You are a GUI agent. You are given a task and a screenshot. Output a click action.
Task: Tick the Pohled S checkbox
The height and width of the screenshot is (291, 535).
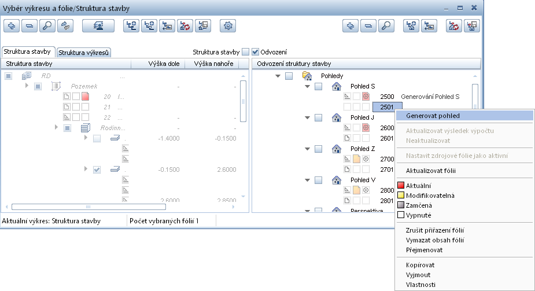[318, 86]
